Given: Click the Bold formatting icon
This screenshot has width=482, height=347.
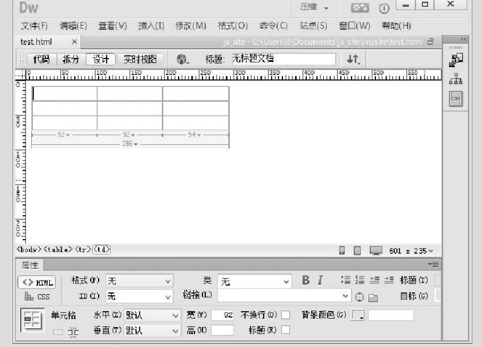Looking at the screenshot, I should [306, 280].
